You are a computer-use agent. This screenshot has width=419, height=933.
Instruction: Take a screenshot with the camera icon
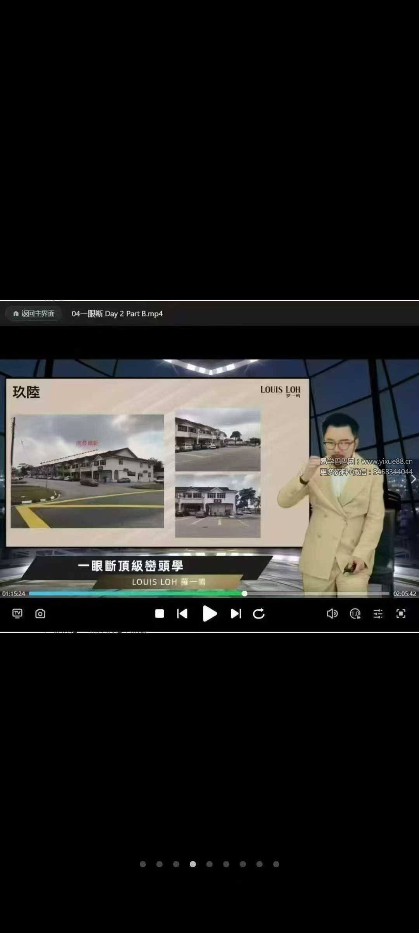pyautogui.click(x=40, y=613)
